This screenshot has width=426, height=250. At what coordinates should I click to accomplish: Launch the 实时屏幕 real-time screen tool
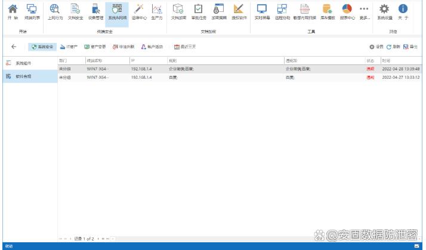tap(261, 11)
